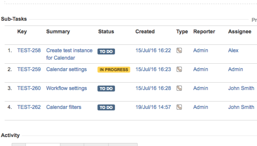The image size is (257, 146).
Task: Select row number 3 in sub-tasks
Action: pyautogui.click(x=10, y=88)
